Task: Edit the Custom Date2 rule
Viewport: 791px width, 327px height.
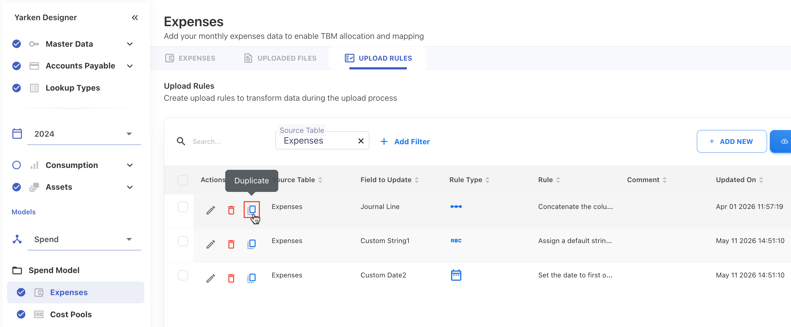Action: pos(211,278)
